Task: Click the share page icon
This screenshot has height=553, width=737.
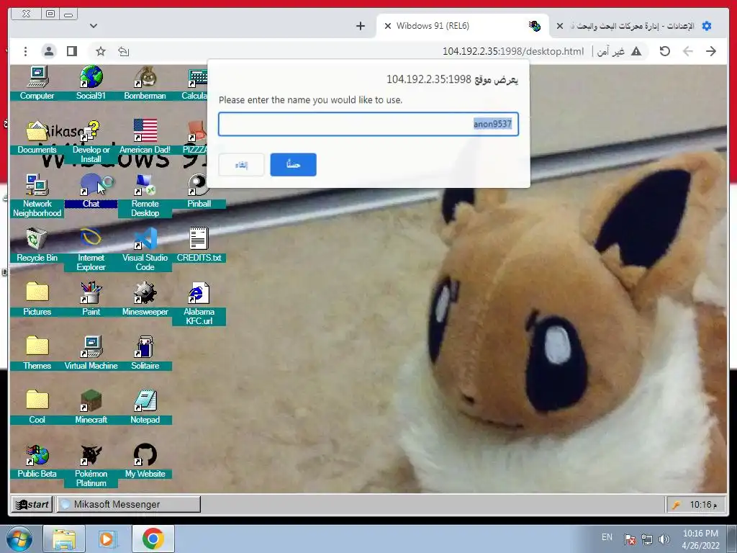Action: pyautogui.click(x=124, y=51)
